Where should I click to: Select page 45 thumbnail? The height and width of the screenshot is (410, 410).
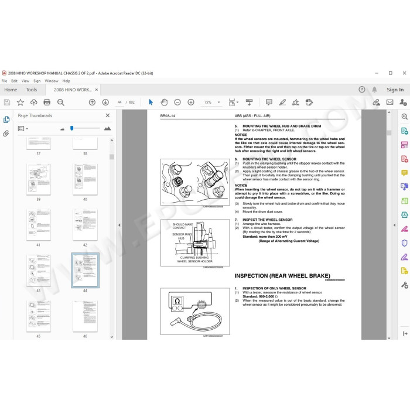click(39, 316)
